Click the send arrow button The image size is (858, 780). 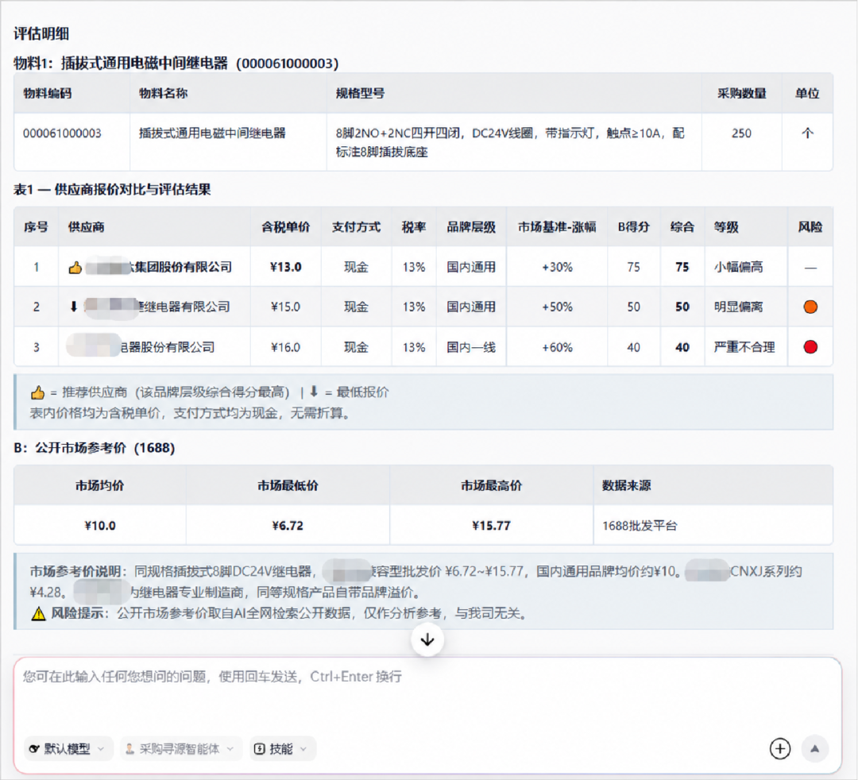click(815, 748)
